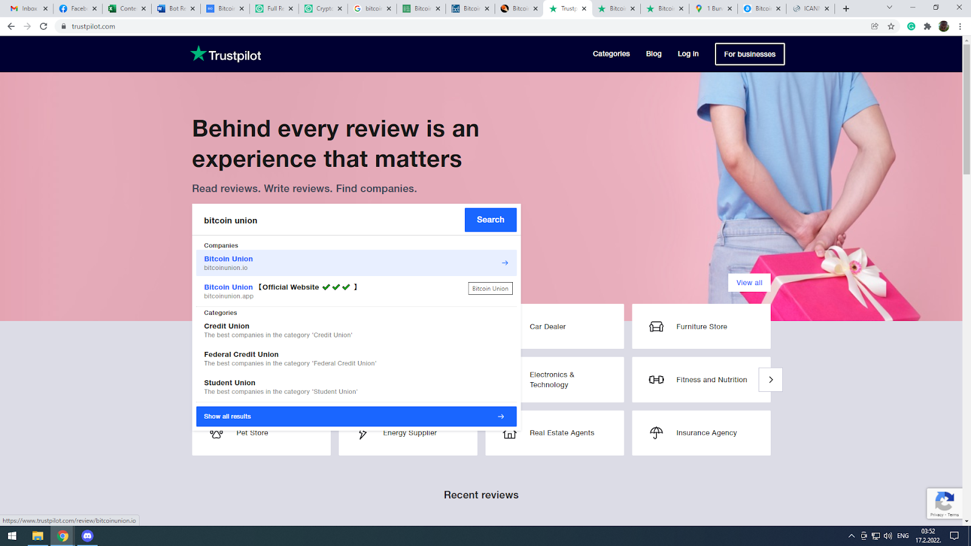The height and width of the screenshot is (546, 971).
Task: Click the Fitness and Nutrition dumbbell icon
Action: pyautogui.click(x=656, y=380)
